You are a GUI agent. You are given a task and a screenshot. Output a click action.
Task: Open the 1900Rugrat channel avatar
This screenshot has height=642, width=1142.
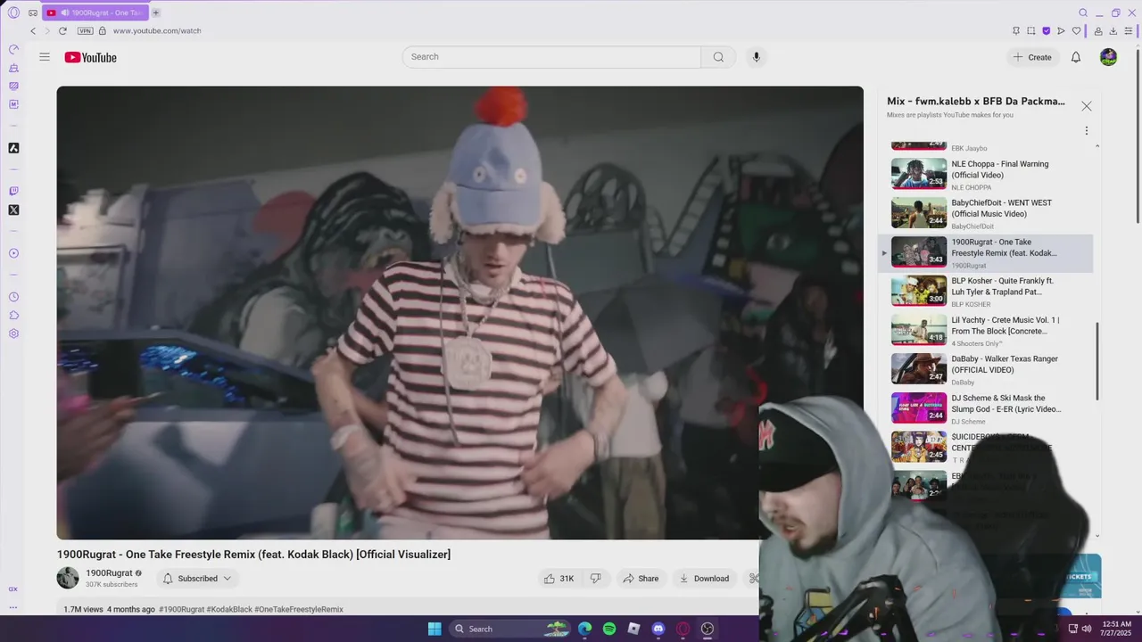click(x=68, y=578)
